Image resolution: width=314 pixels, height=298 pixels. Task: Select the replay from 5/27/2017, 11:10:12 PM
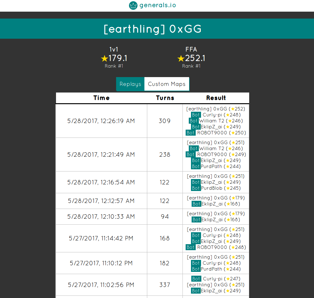pyautogui.click(x=101, y=263)
